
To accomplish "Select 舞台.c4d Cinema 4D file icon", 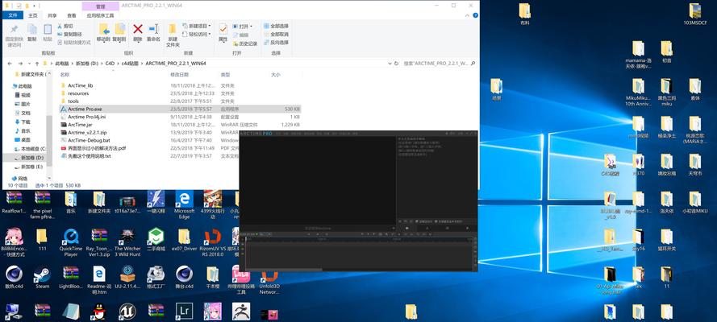I will click(x=184, y=277).
